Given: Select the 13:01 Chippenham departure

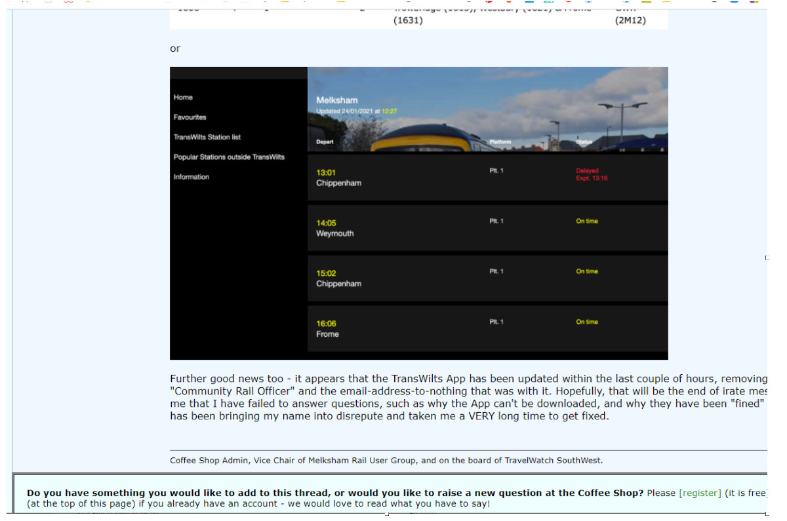Looking at the screenshot, I should click(338, 178).
